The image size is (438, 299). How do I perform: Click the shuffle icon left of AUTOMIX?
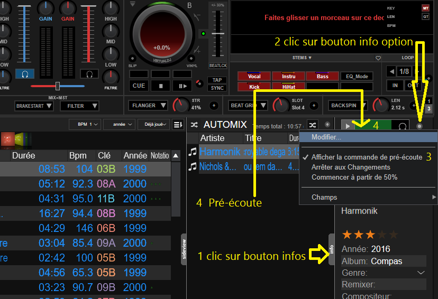click(194, 125)
